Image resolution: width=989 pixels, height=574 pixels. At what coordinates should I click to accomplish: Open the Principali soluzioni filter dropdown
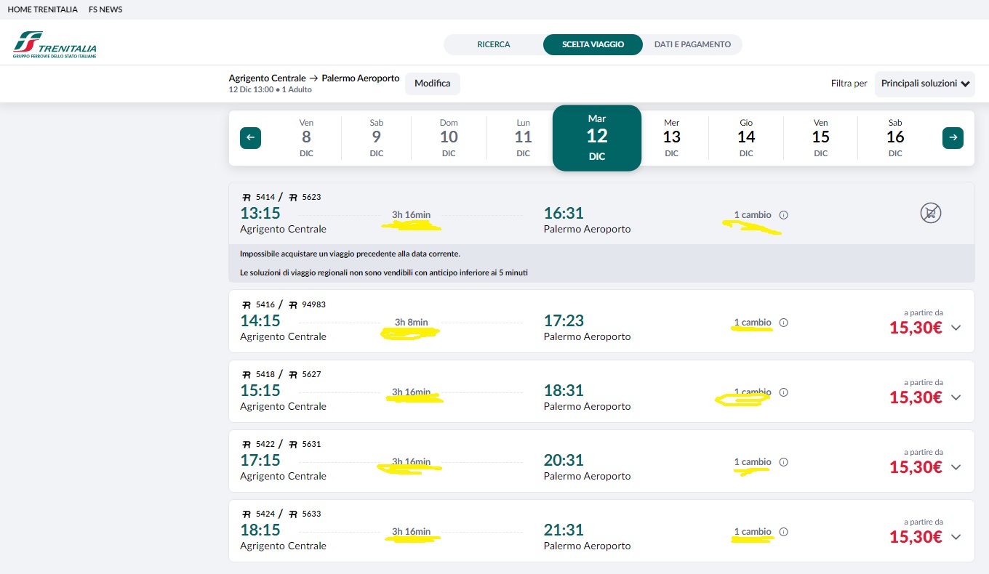tap(925, 84)
